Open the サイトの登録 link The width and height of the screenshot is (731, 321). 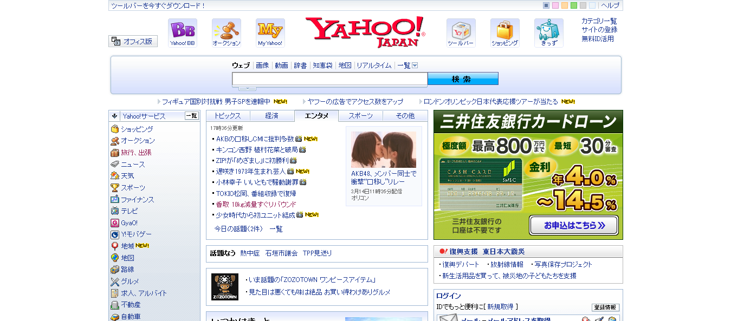click(599, 30)
